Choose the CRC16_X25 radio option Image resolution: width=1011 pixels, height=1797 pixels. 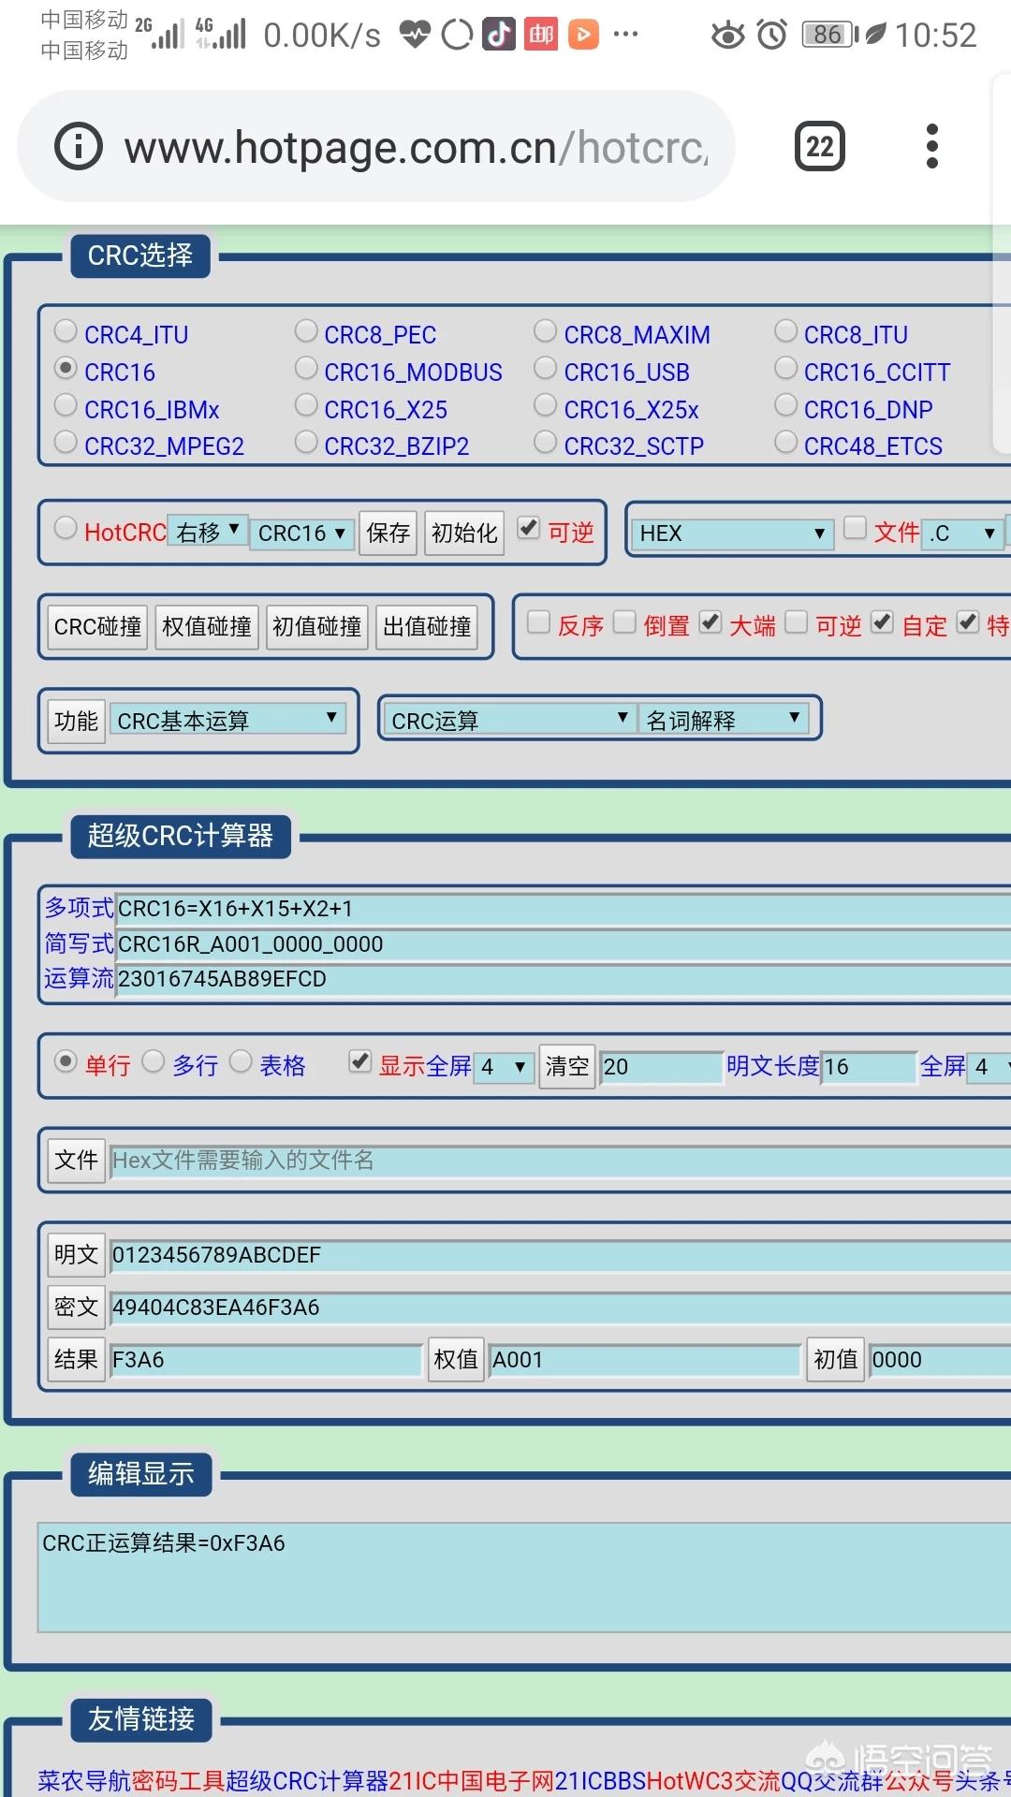click(x=306, y=405)
